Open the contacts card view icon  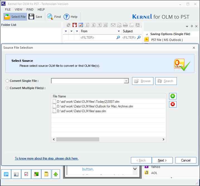[16, 174]
